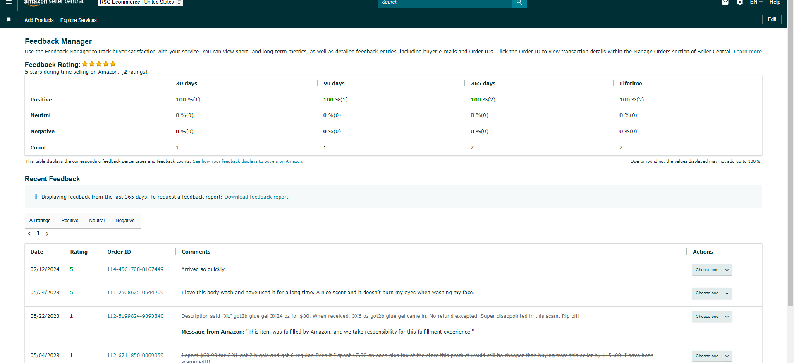
Task: Open Choose one dropdown for 05/04/2023 feedback
Action: click(x=712, y=356)
